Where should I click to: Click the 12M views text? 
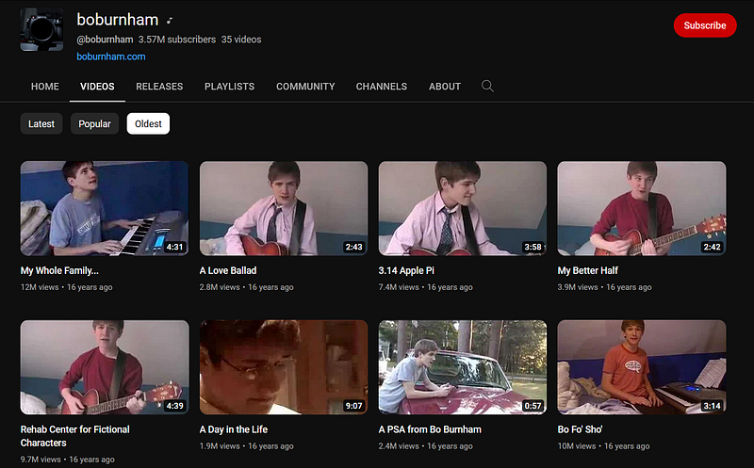tap(40, 287)
